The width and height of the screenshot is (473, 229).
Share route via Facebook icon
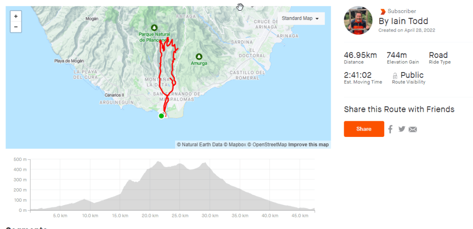point(390,129)
